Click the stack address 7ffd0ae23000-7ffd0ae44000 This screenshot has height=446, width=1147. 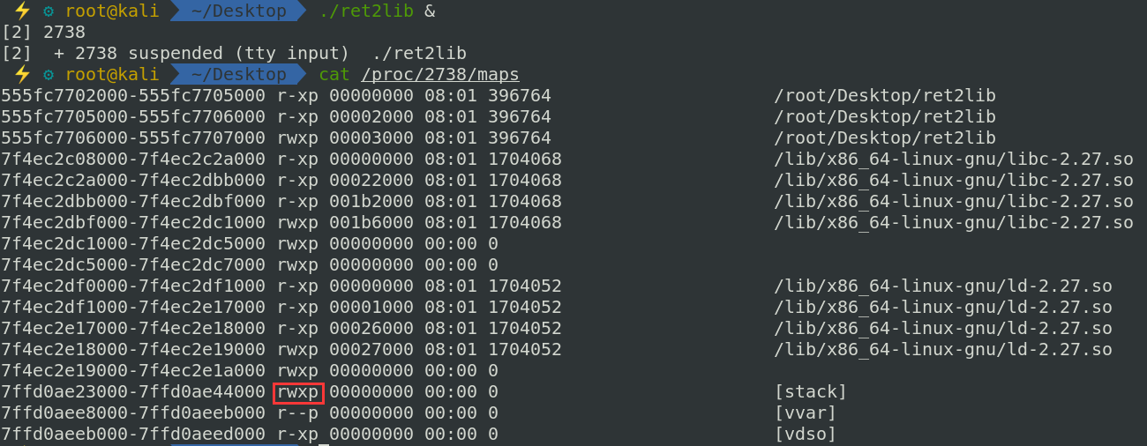pyautogui.click(x=133, y=391)
